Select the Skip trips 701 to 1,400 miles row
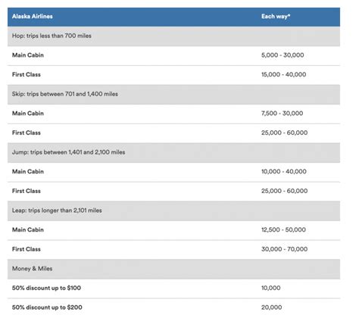Viewport: 359px width, 318px height. 173,95
